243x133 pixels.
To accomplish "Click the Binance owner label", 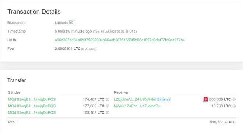I will pos(164,99).
